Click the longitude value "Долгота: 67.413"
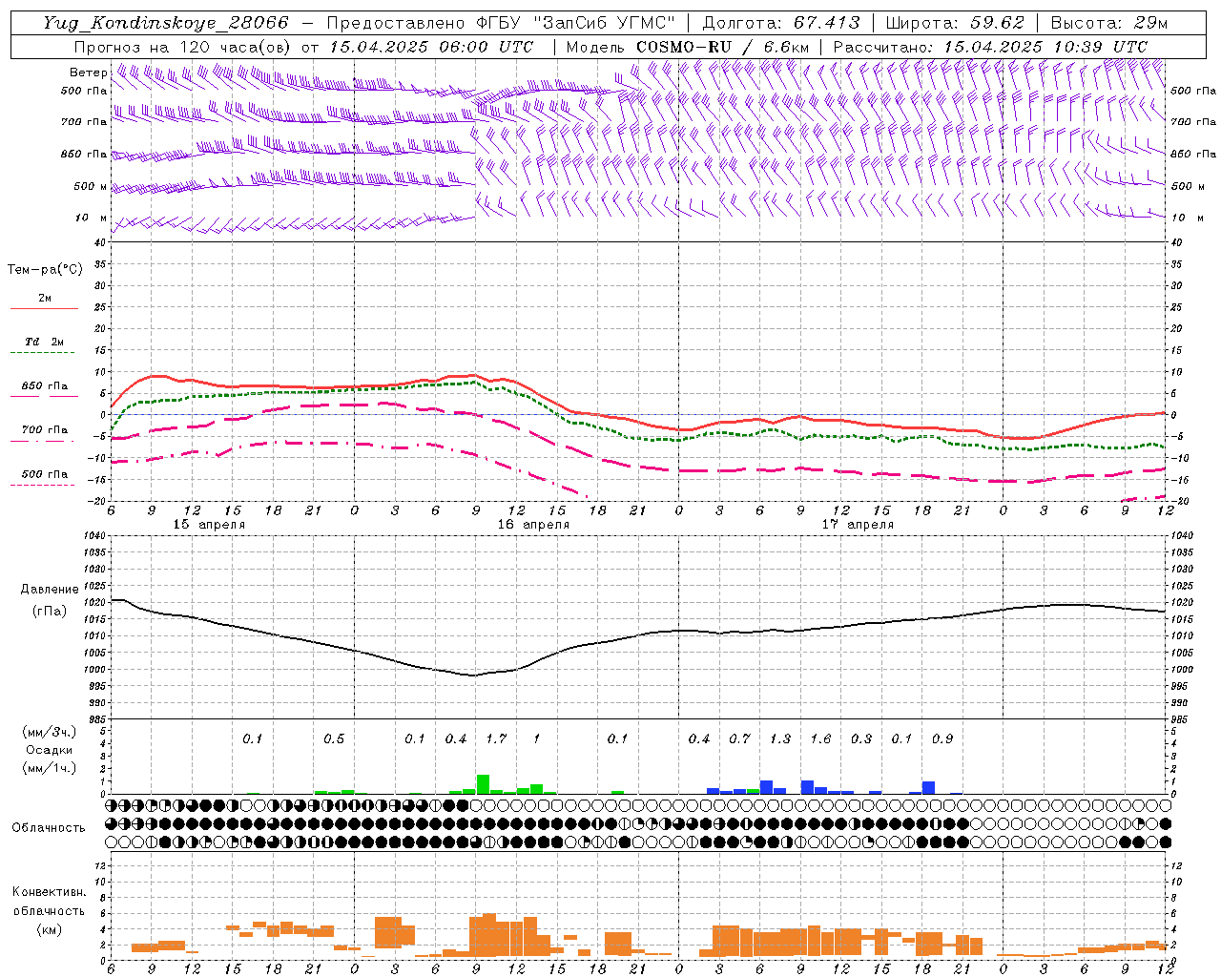Image resolution: width=1221 pixels, height=977 pixels. 781,23
